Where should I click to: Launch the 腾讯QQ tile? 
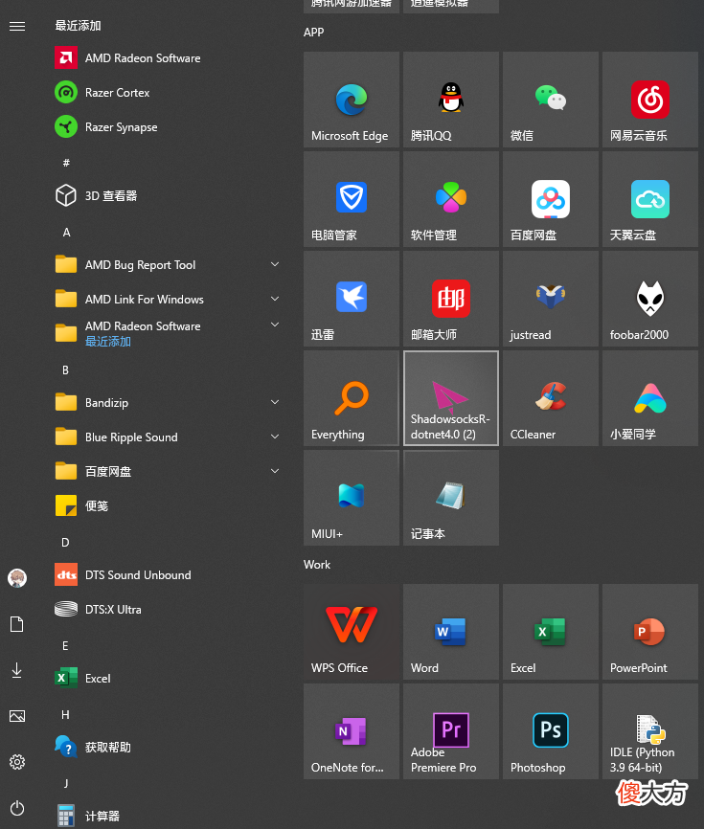click(x=450, y=100)
